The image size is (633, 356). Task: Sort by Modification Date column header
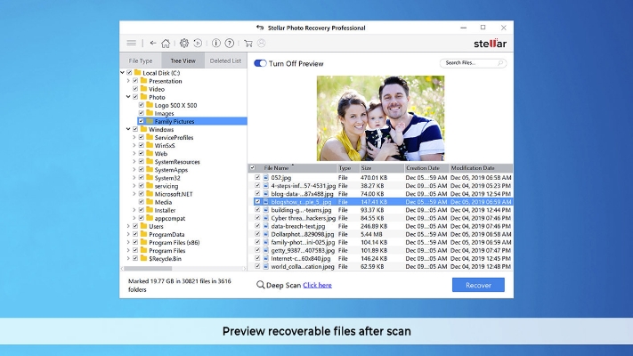481,168
